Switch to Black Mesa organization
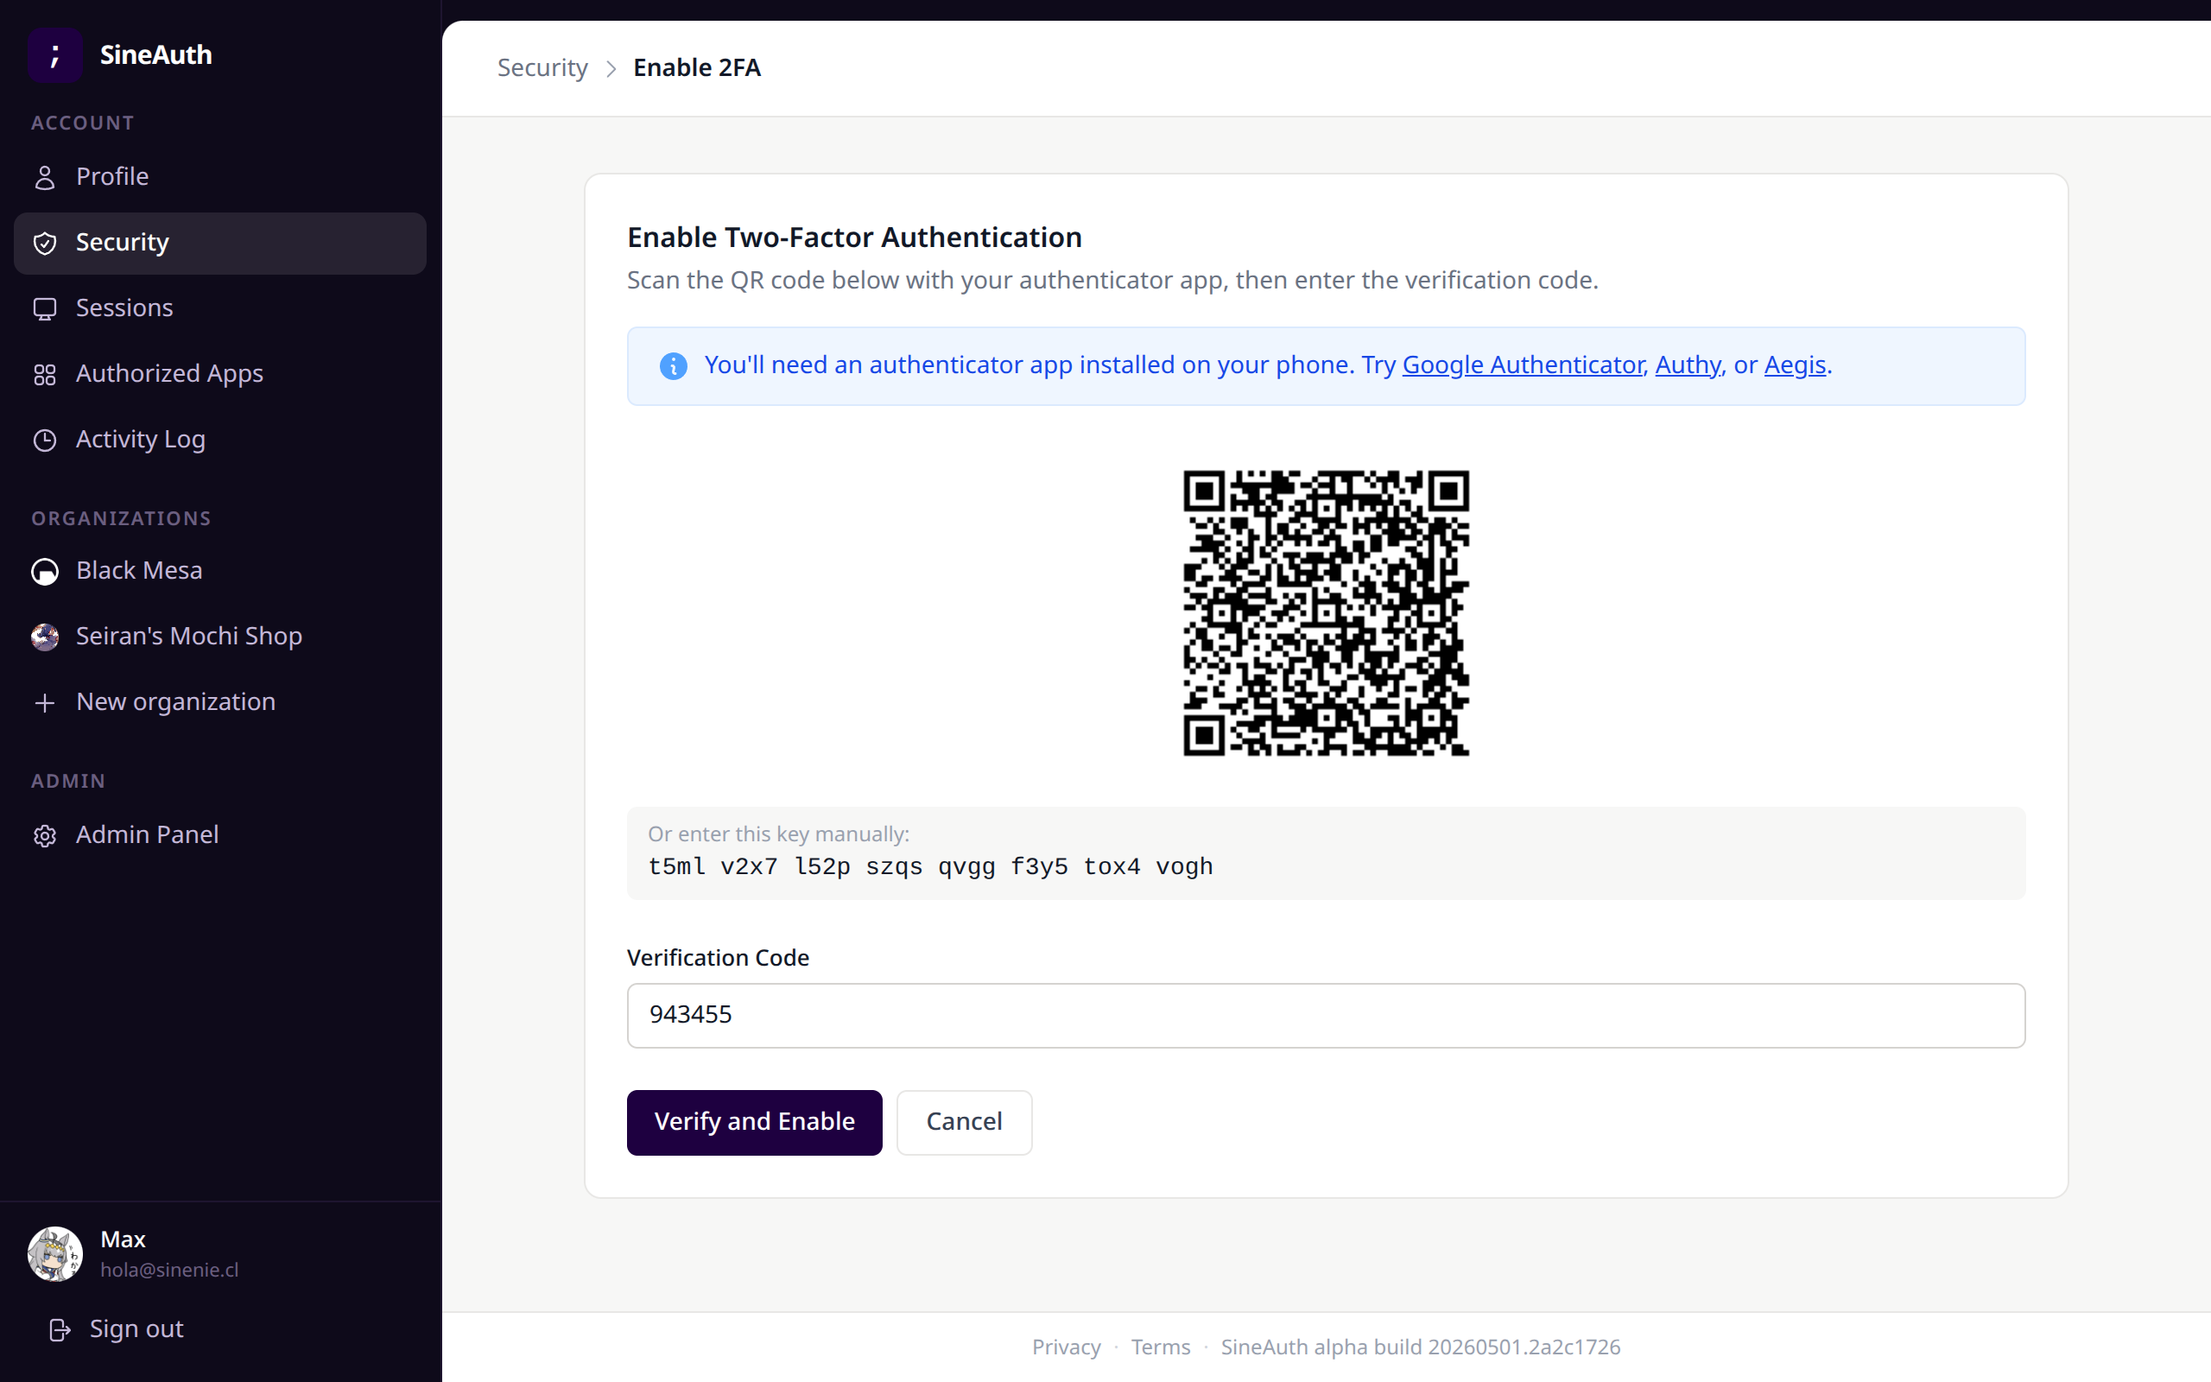The image size is (2211, 1382). pyautogui.click(x=220, y=571)
